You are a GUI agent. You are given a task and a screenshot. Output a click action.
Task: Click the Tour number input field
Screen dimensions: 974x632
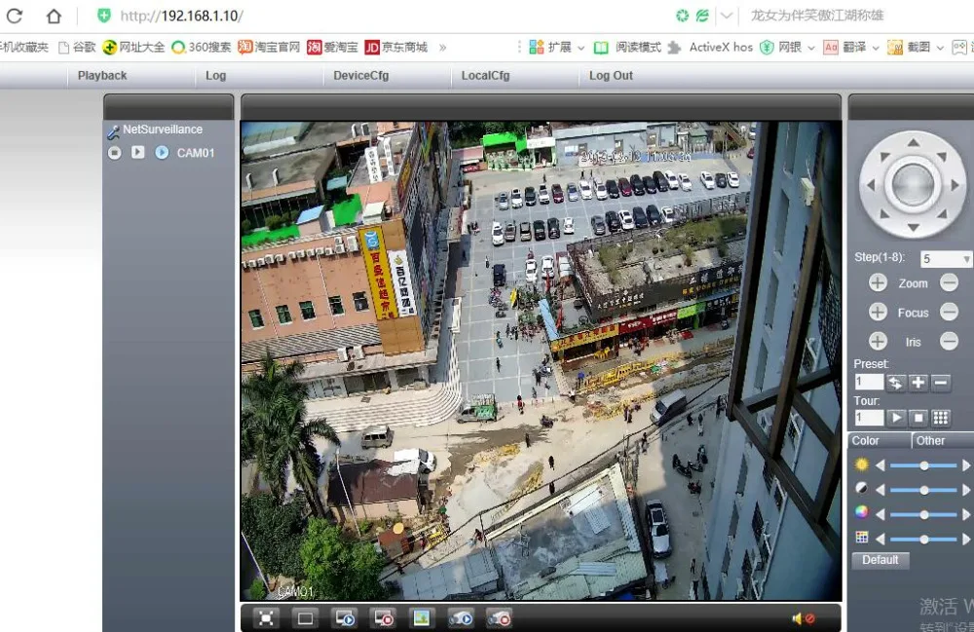pos(869,418)
